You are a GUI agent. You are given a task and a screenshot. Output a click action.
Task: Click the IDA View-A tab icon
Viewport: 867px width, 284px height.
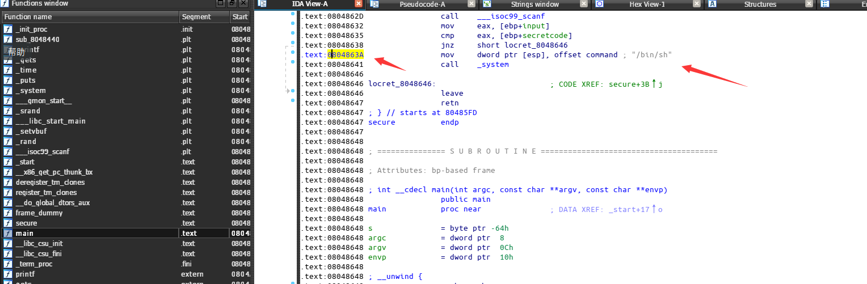(x=262, y=4)
